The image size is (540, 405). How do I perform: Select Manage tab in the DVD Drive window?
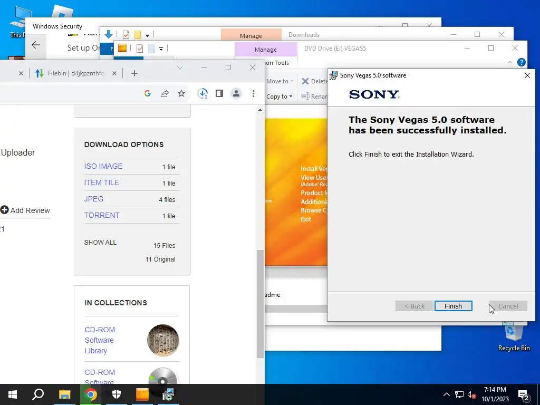pos(266,49)
